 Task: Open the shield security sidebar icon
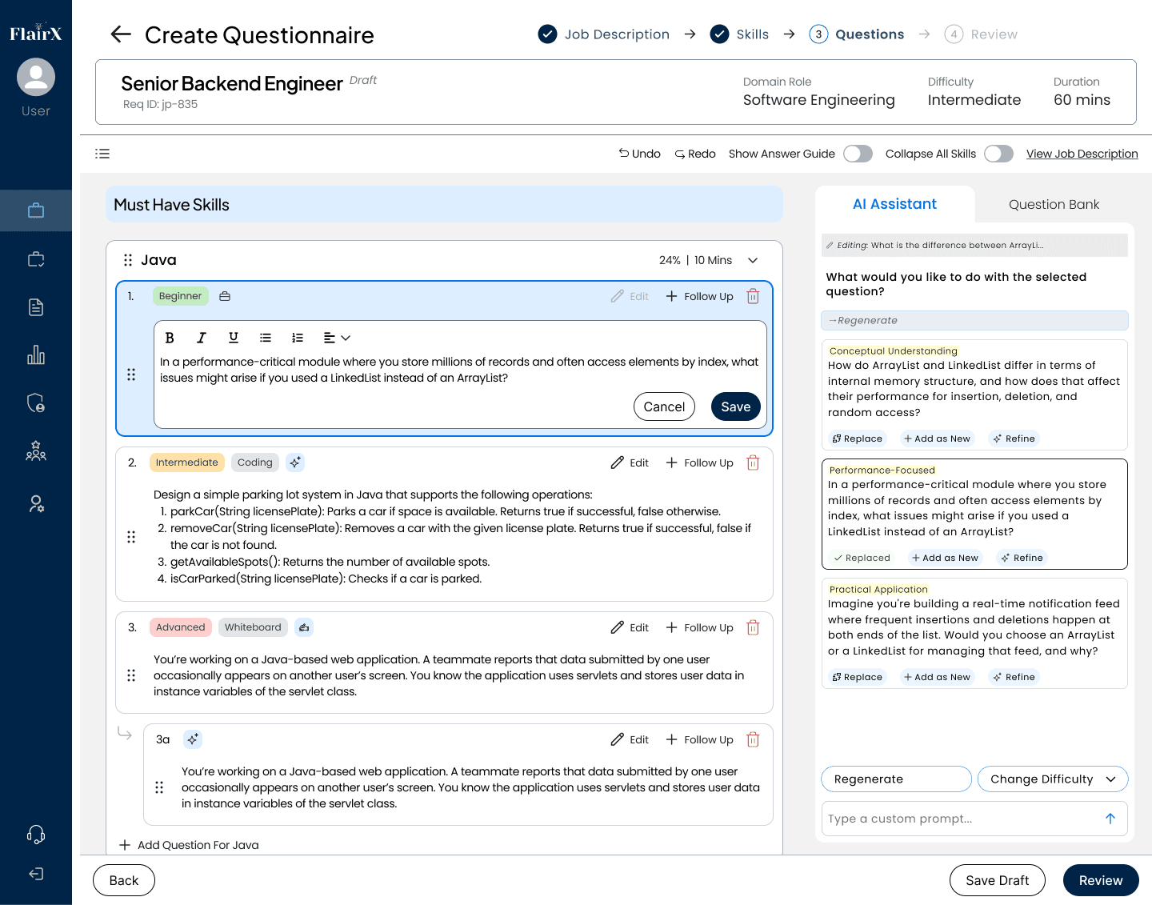tap(36, 402)
